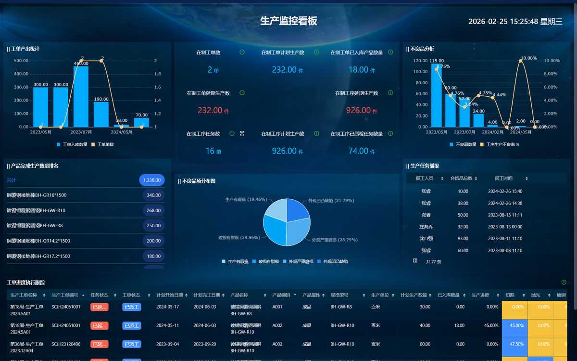Click 10.00% peak point in 不良品分析

coord(521,61)
